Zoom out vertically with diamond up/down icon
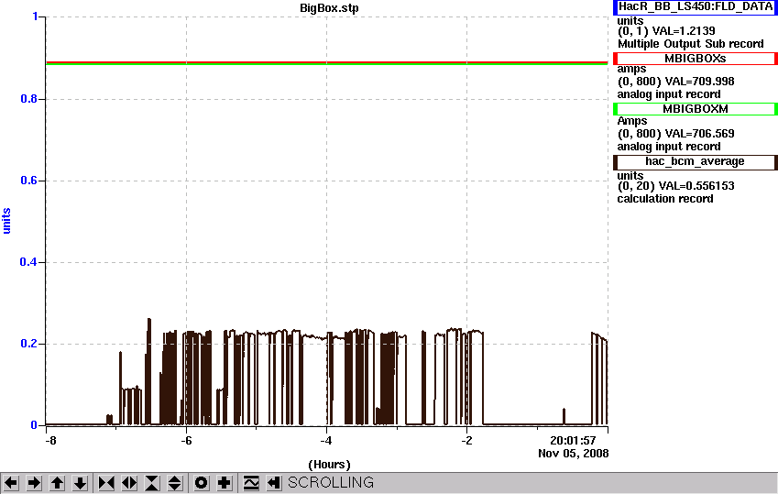Viewport: 778px width, 494px height. click(175, 483)
